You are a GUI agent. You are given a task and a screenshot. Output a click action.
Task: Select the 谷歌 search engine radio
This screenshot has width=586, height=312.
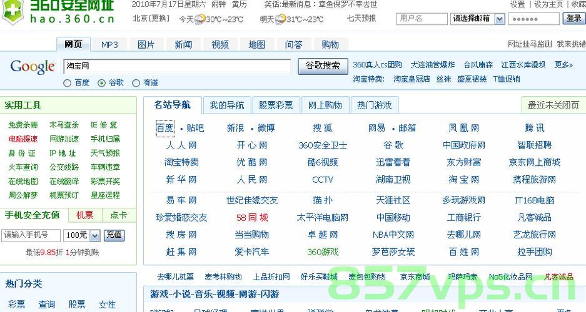point(101,83)
